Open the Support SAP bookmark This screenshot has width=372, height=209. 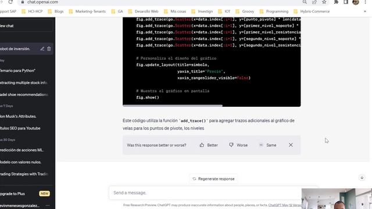coord(8,12)
